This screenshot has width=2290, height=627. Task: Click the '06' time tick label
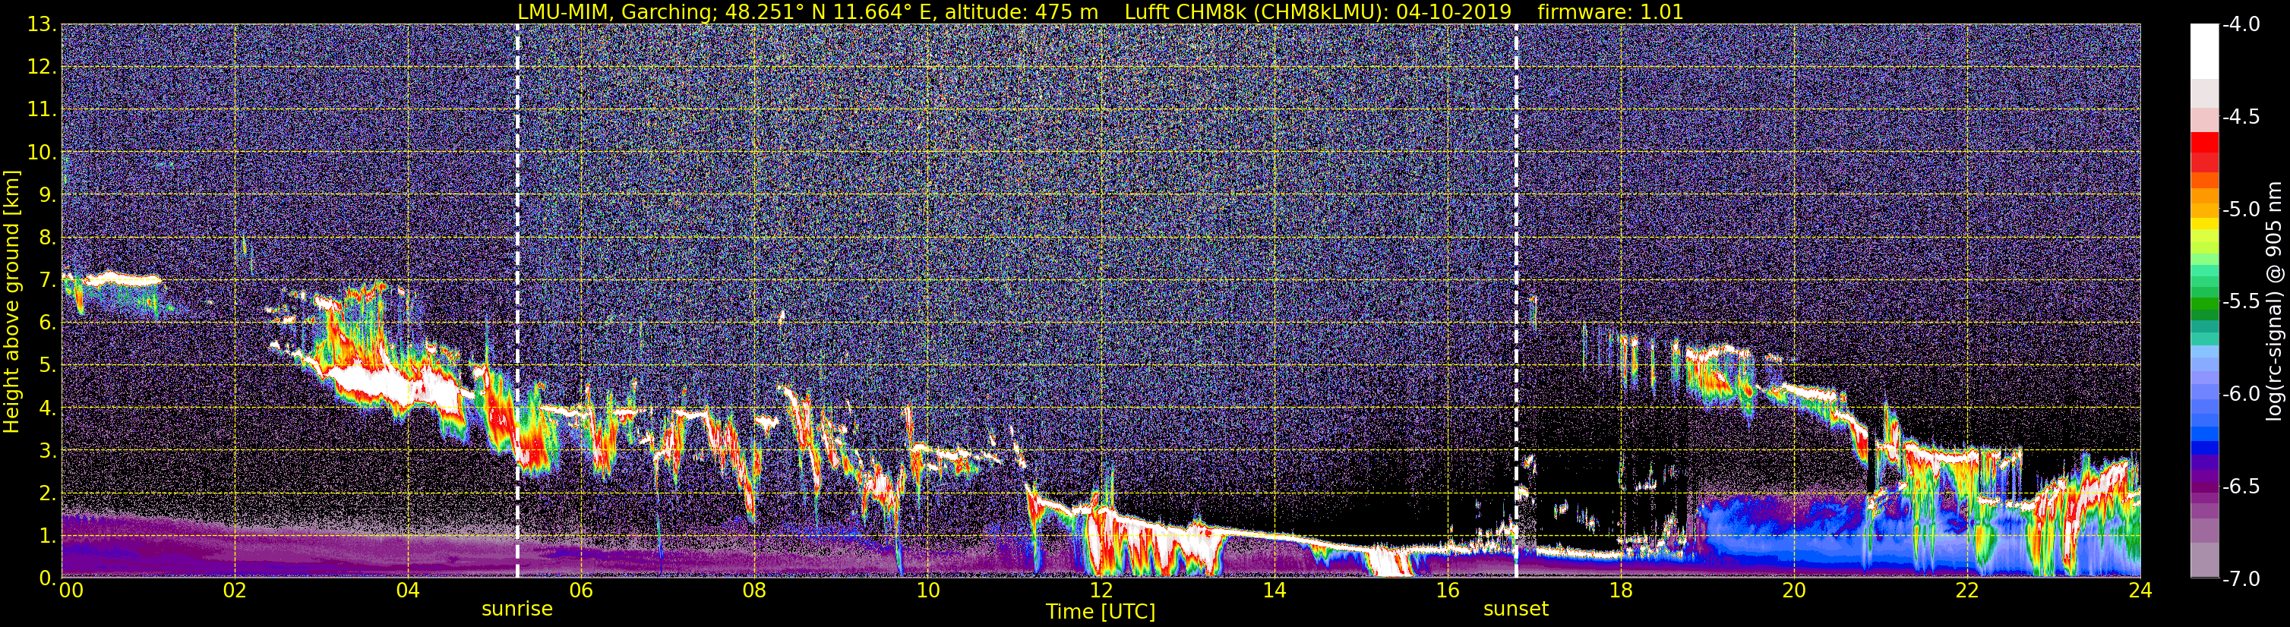pos(581,591)
